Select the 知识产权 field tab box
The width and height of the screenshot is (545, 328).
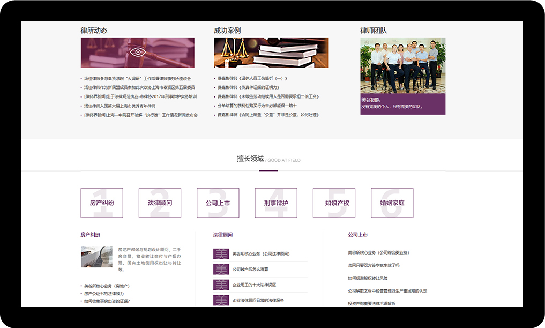pyautogui.click(x=334, y=203)
